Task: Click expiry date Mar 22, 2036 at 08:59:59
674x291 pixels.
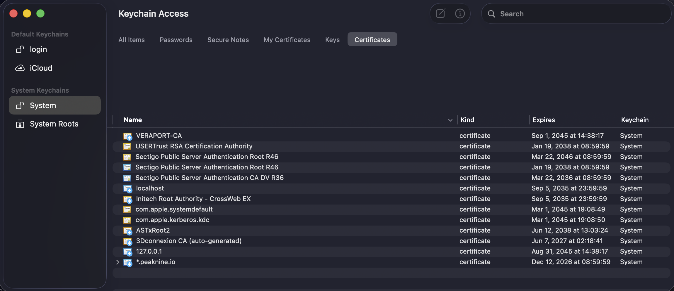Action: [571, 178]
